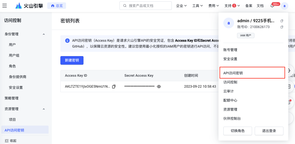
Task: Click the Volcano Engine logo
Action: tap(29, 6)
